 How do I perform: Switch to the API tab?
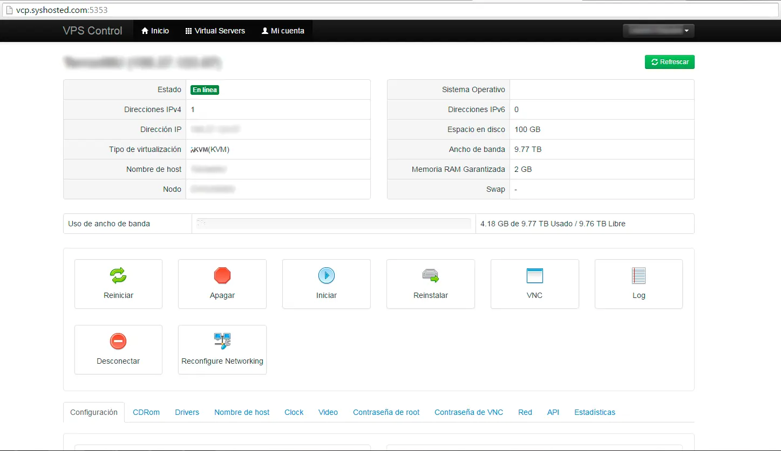[553, 412]
